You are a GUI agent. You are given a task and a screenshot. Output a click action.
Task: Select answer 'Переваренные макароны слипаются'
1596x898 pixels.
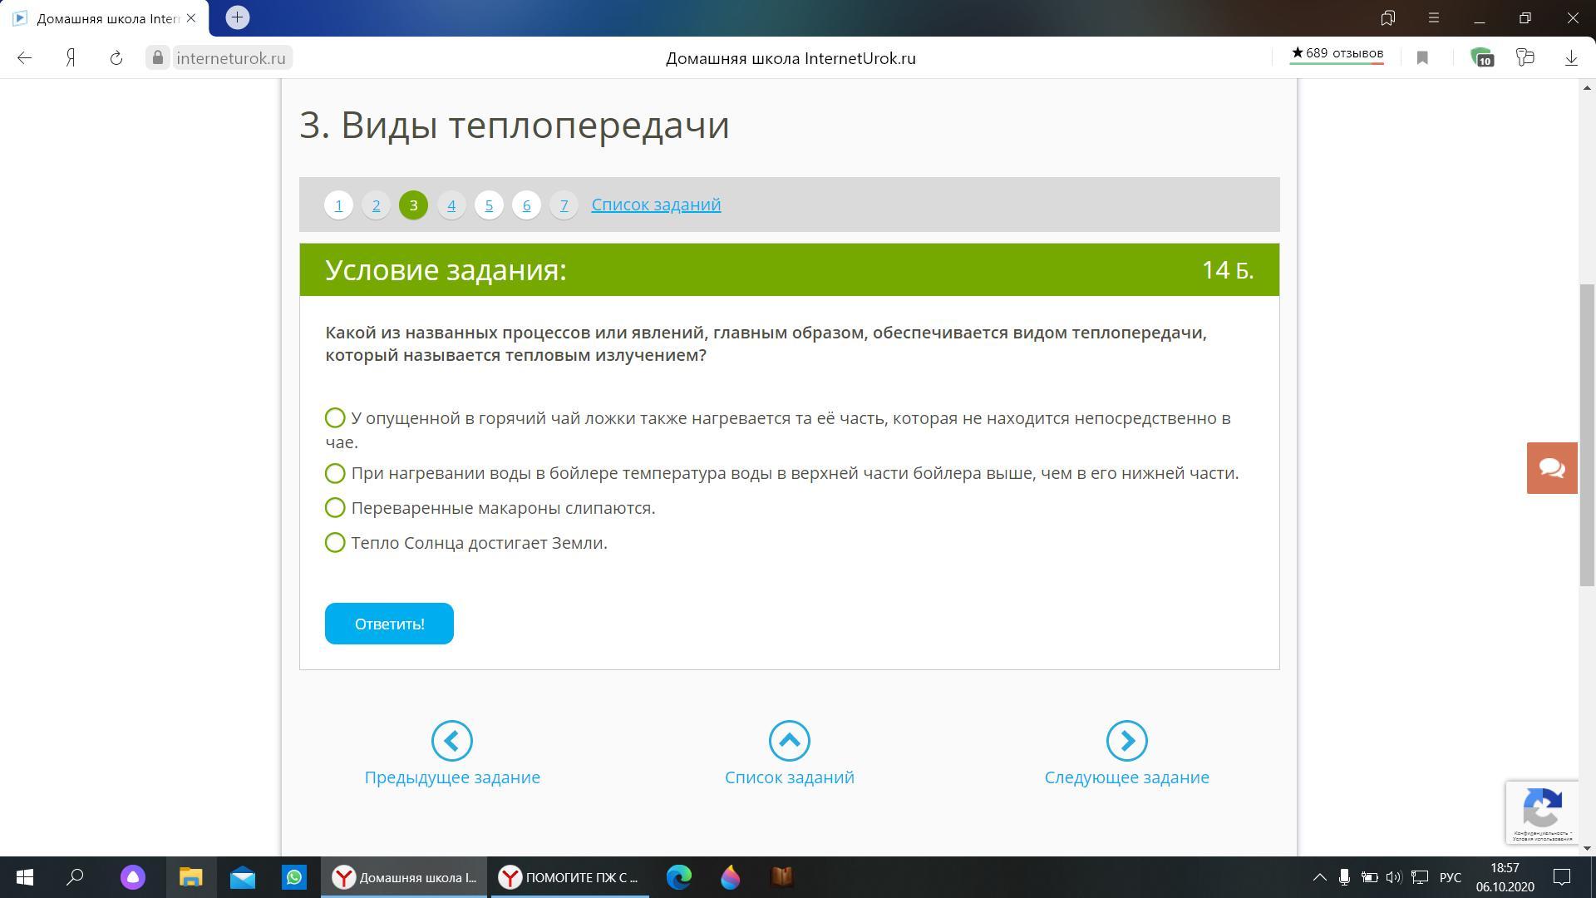[335, 508]
